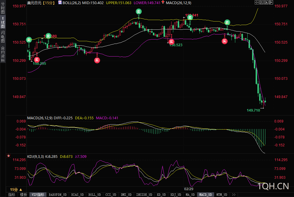Viewport: 294px width, 197px height.
Task: Open the 合约资料 contract info tab
Action: pos(3,54)
